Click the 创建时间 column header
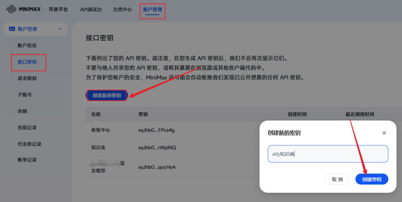 (297, 114)
